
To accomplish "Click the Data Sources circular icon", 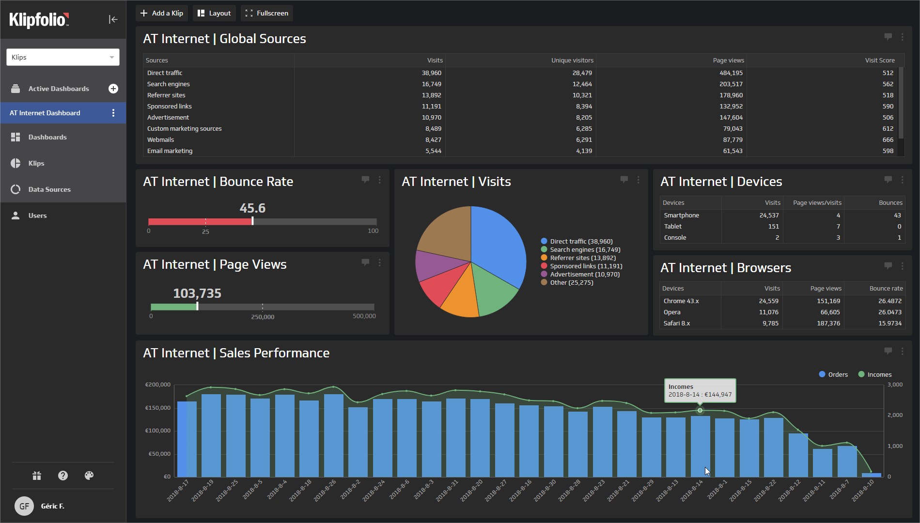I will [x=16, y=189].
